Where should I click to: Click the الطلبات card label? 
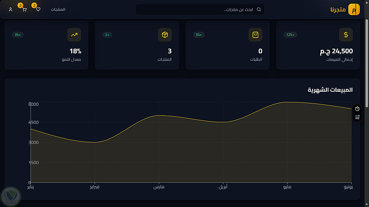pyautogui.click(x=256, y=59)
